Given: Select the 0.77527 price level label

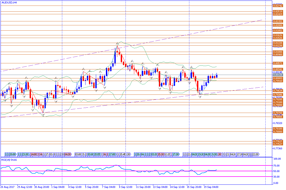Looking at the screenshot, I should pos(278,144).
